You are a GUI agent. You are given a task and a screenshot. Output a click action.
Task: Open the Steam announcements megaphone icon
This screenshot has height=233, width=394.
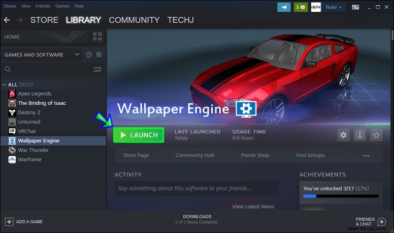[284, 7]
